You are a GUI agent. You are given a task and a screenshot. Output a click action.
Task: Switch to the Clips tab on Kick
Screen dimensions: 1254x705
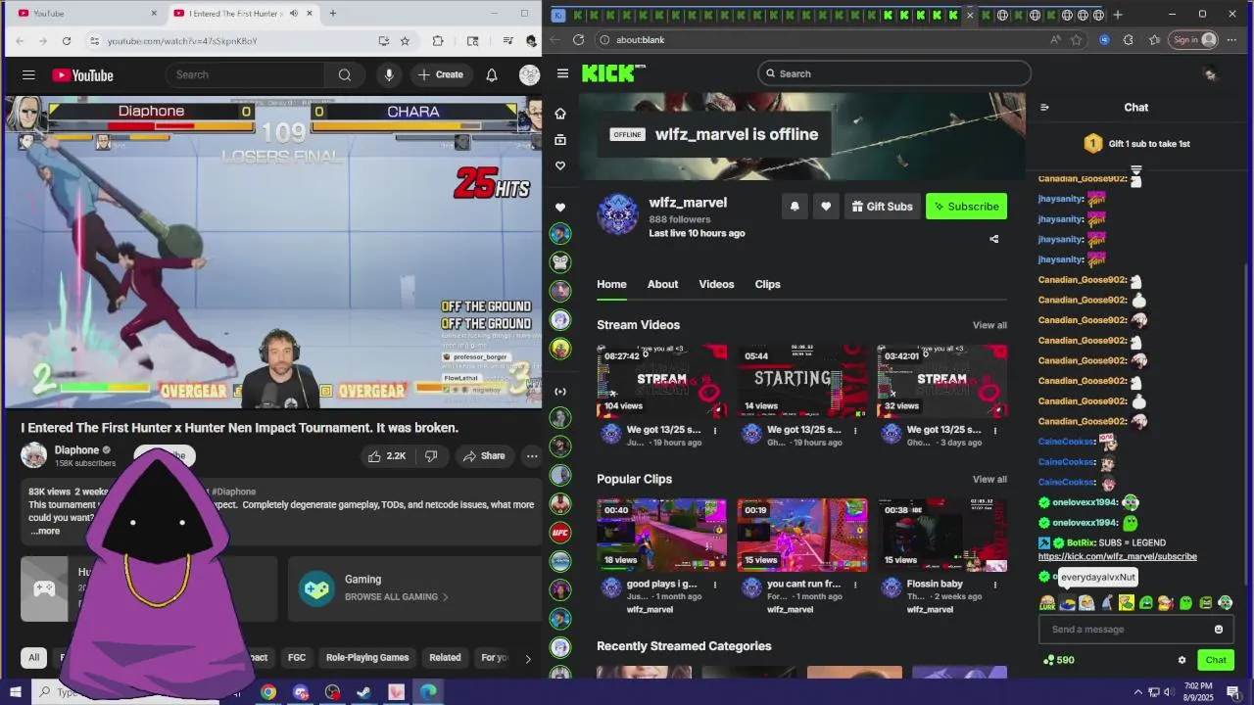(767, 284)
